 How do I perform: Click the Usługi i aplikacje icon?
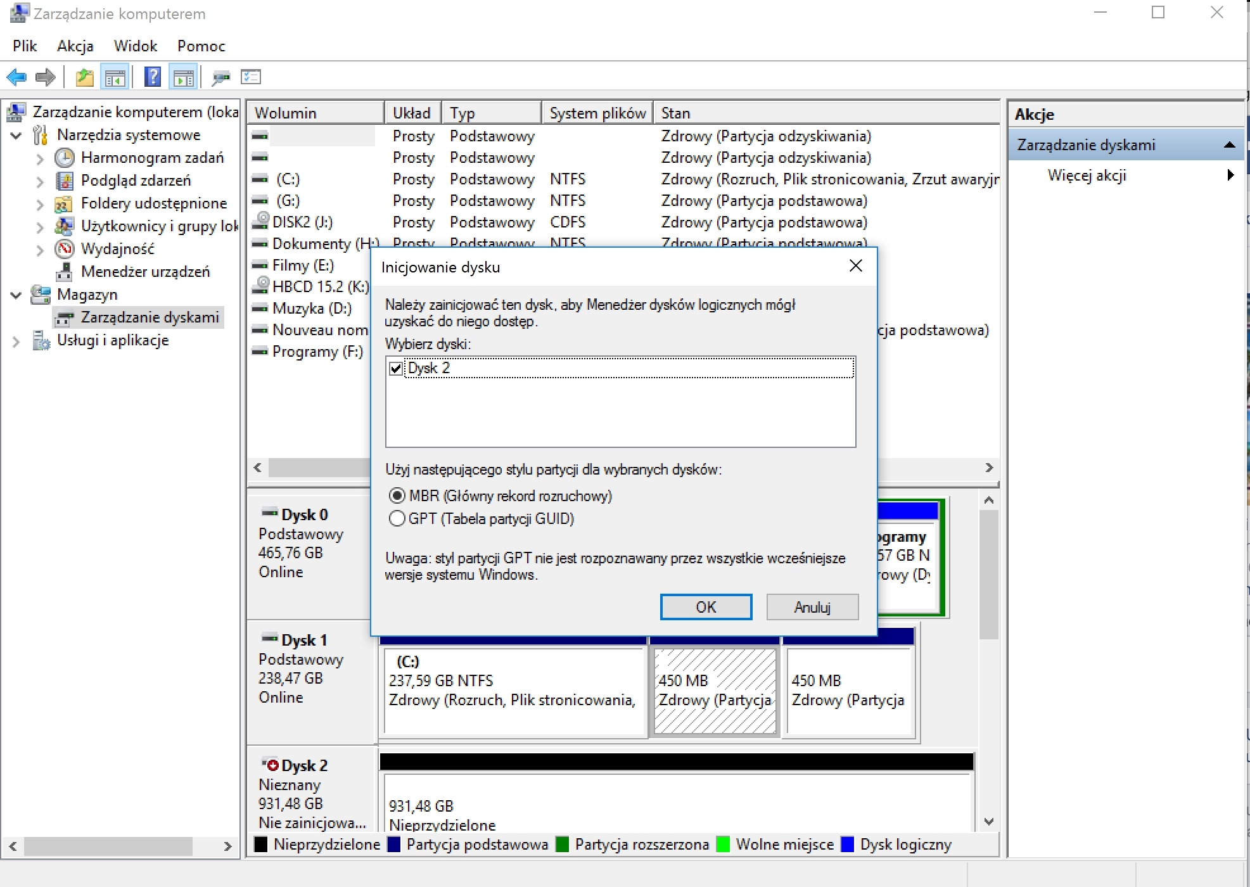(41, 340)
